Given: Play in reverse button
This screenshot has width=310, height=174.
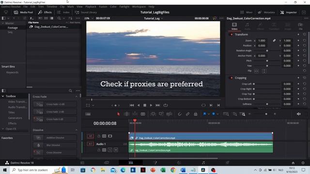Looking at the screenshot, I should coord(139,105).
